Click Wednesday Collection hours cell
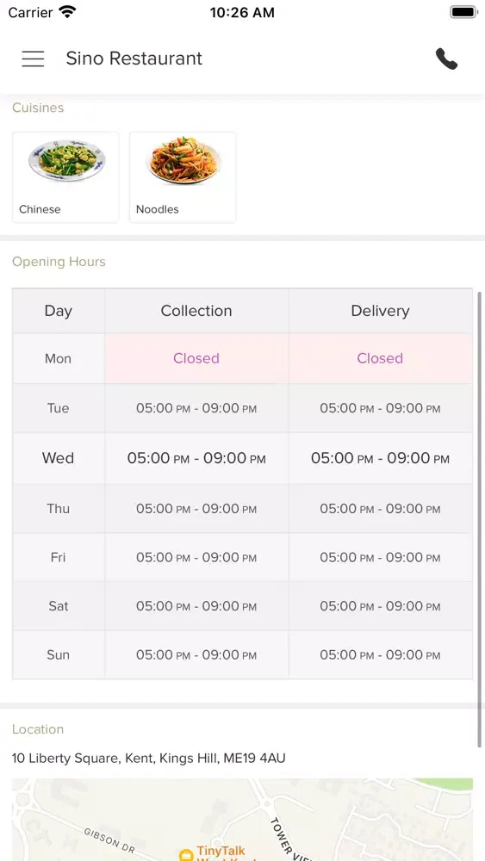 point(196,458)
